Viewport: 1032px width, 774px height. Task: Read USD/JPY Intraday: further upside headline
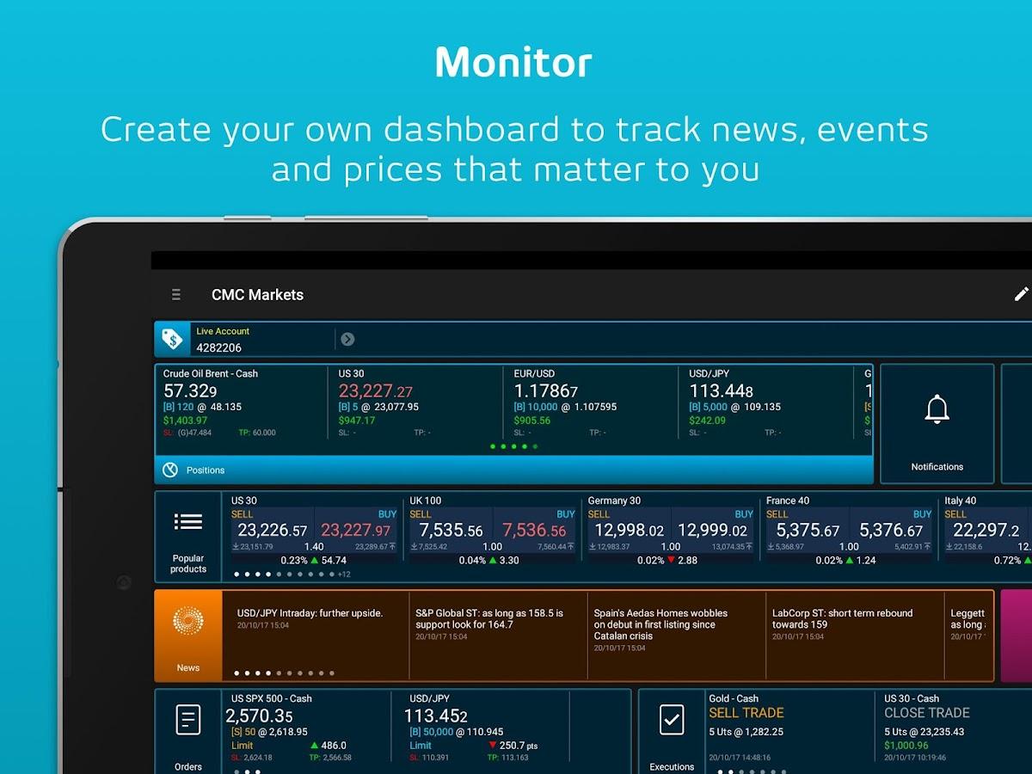click(310, 613)
